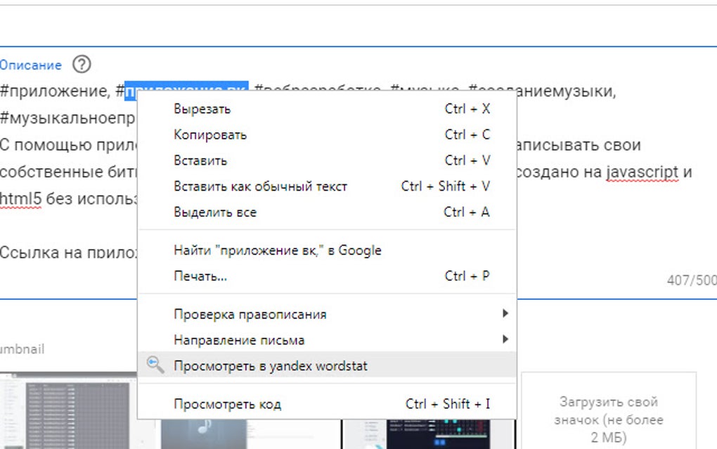
Task: Expand the "Направление письма" submenu
Action: tap(240, 339)
